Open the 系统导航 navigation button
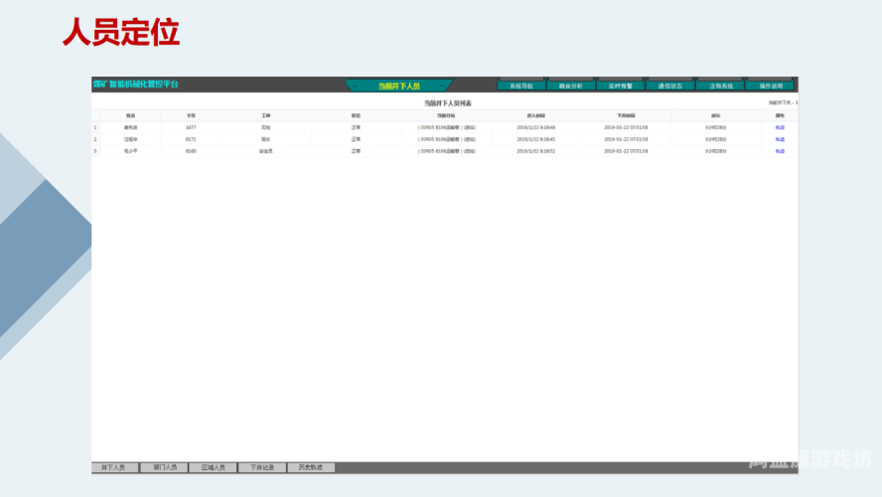Image resolution: width=882 pixels, height=497 pixels. click(x=521, y=85)
